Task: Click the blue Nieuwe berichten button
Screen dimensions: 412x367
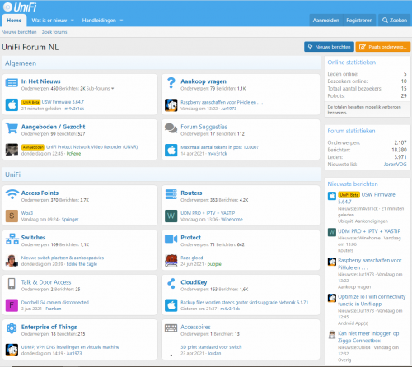Action: tap(329, 47)
